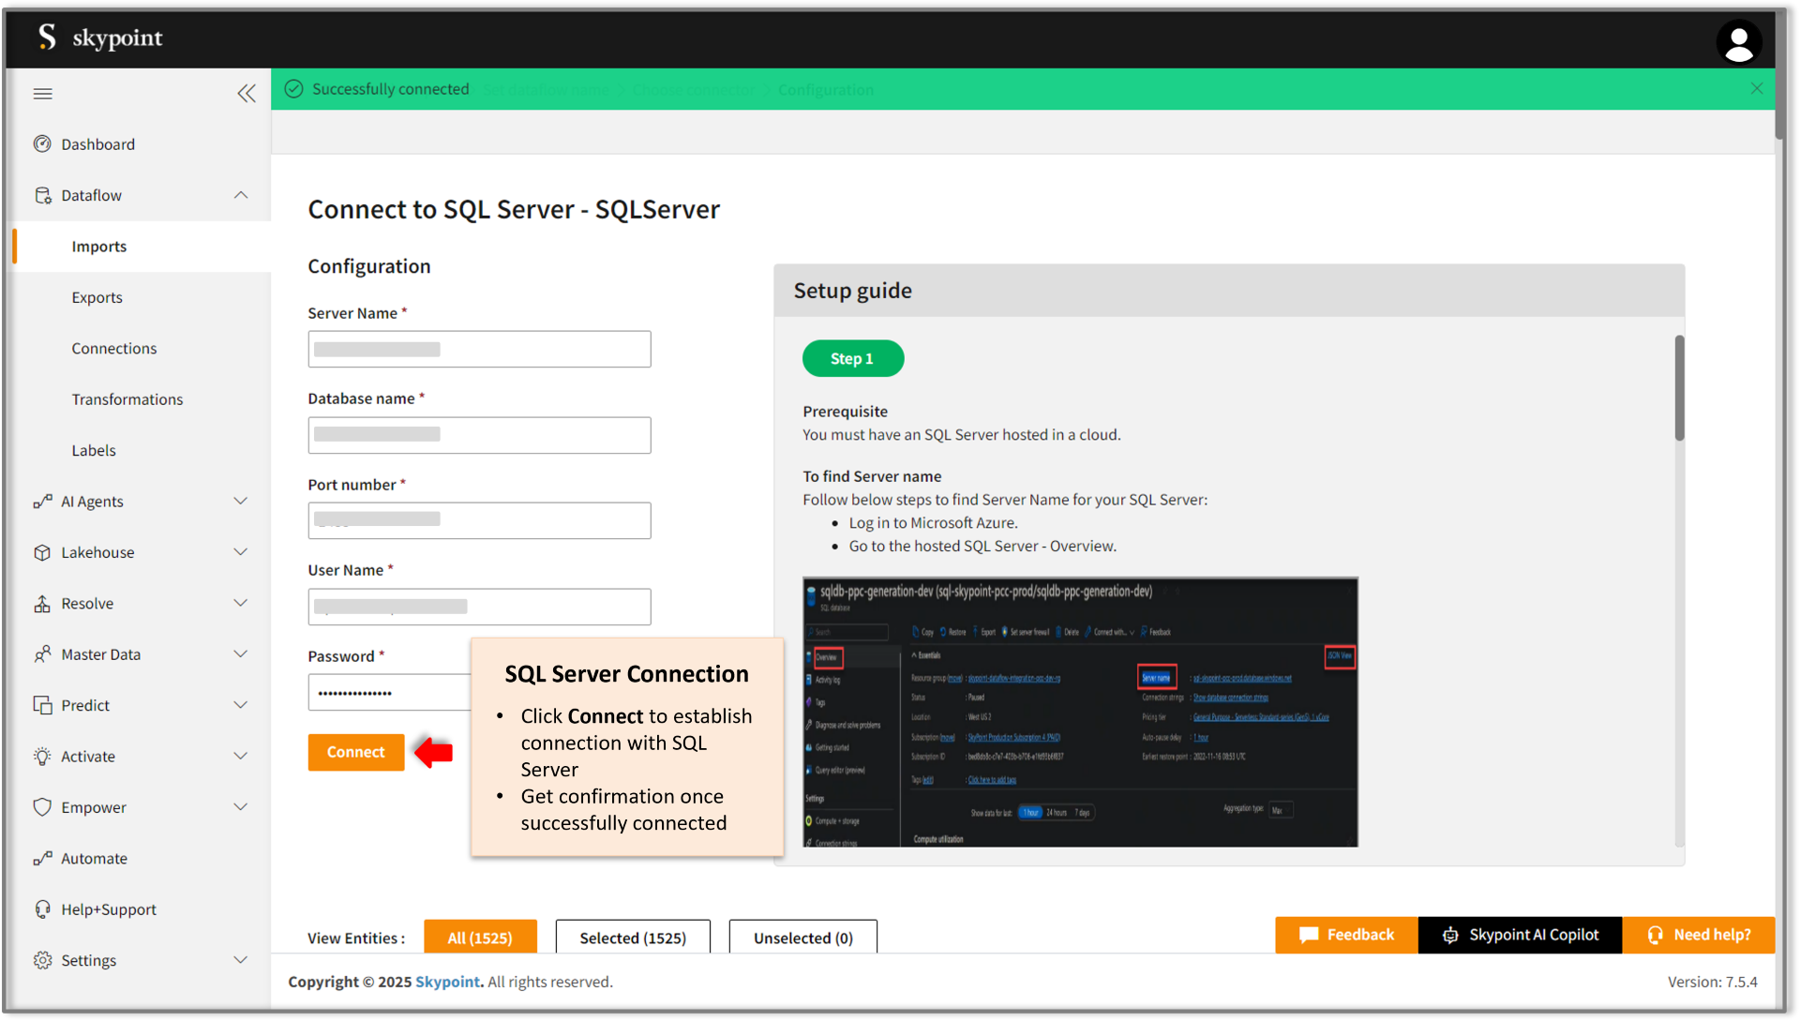Select the All (1525) entities tab

pyautogui.click(x=480, y=937)
